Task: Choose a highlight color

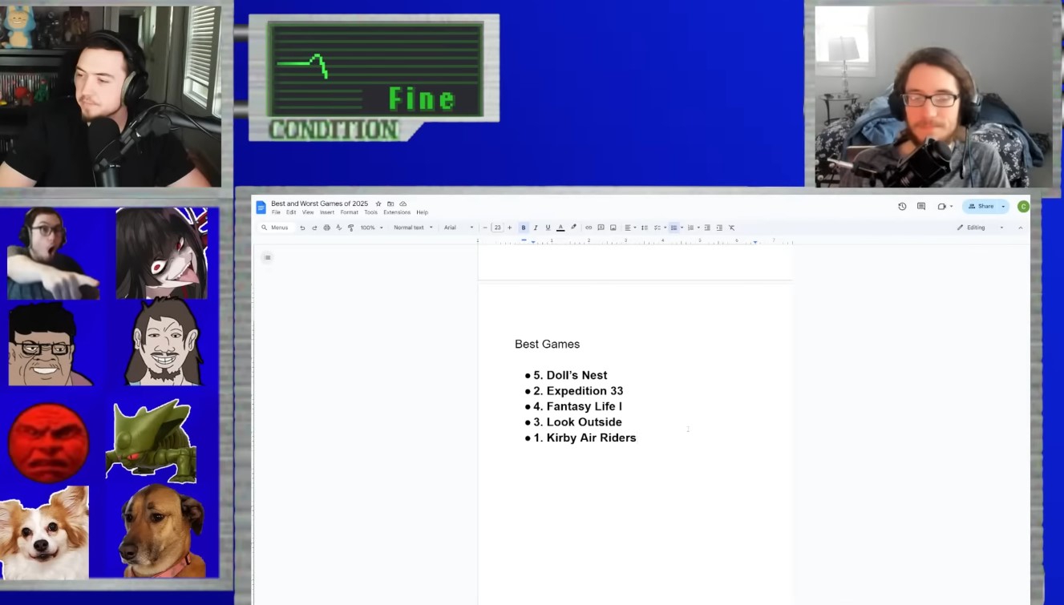Action: [x=573, y=228]
